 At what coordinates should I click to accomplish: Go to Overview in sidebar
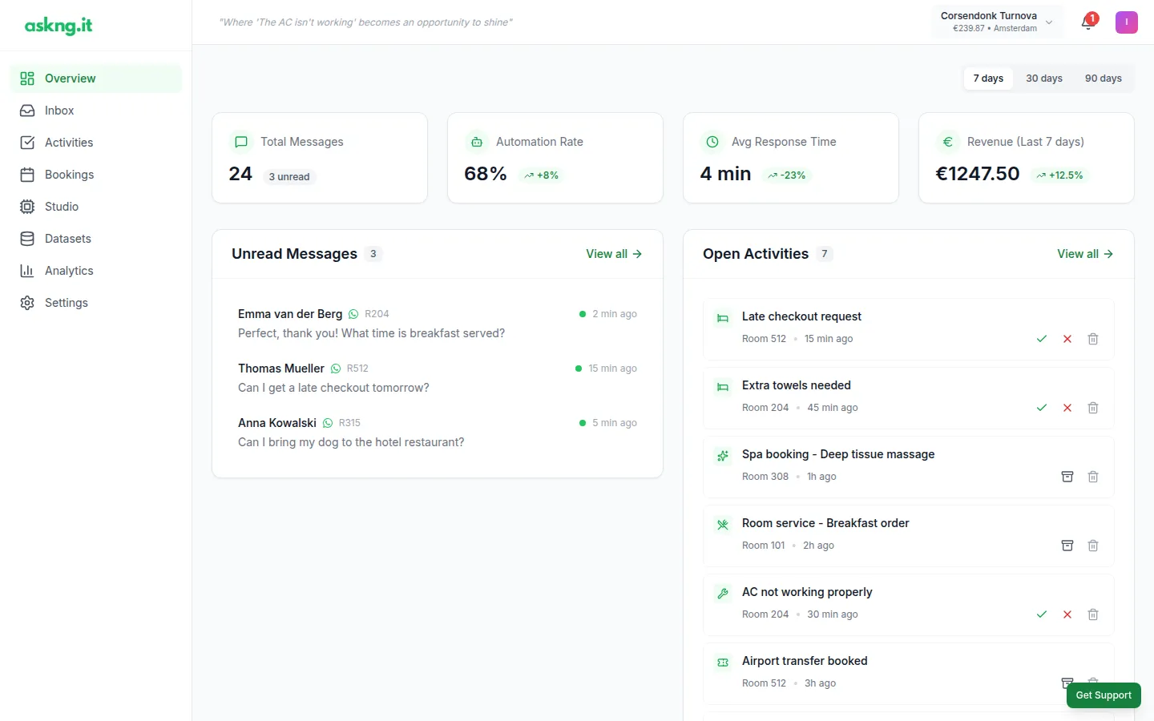[x=96, y=79]
